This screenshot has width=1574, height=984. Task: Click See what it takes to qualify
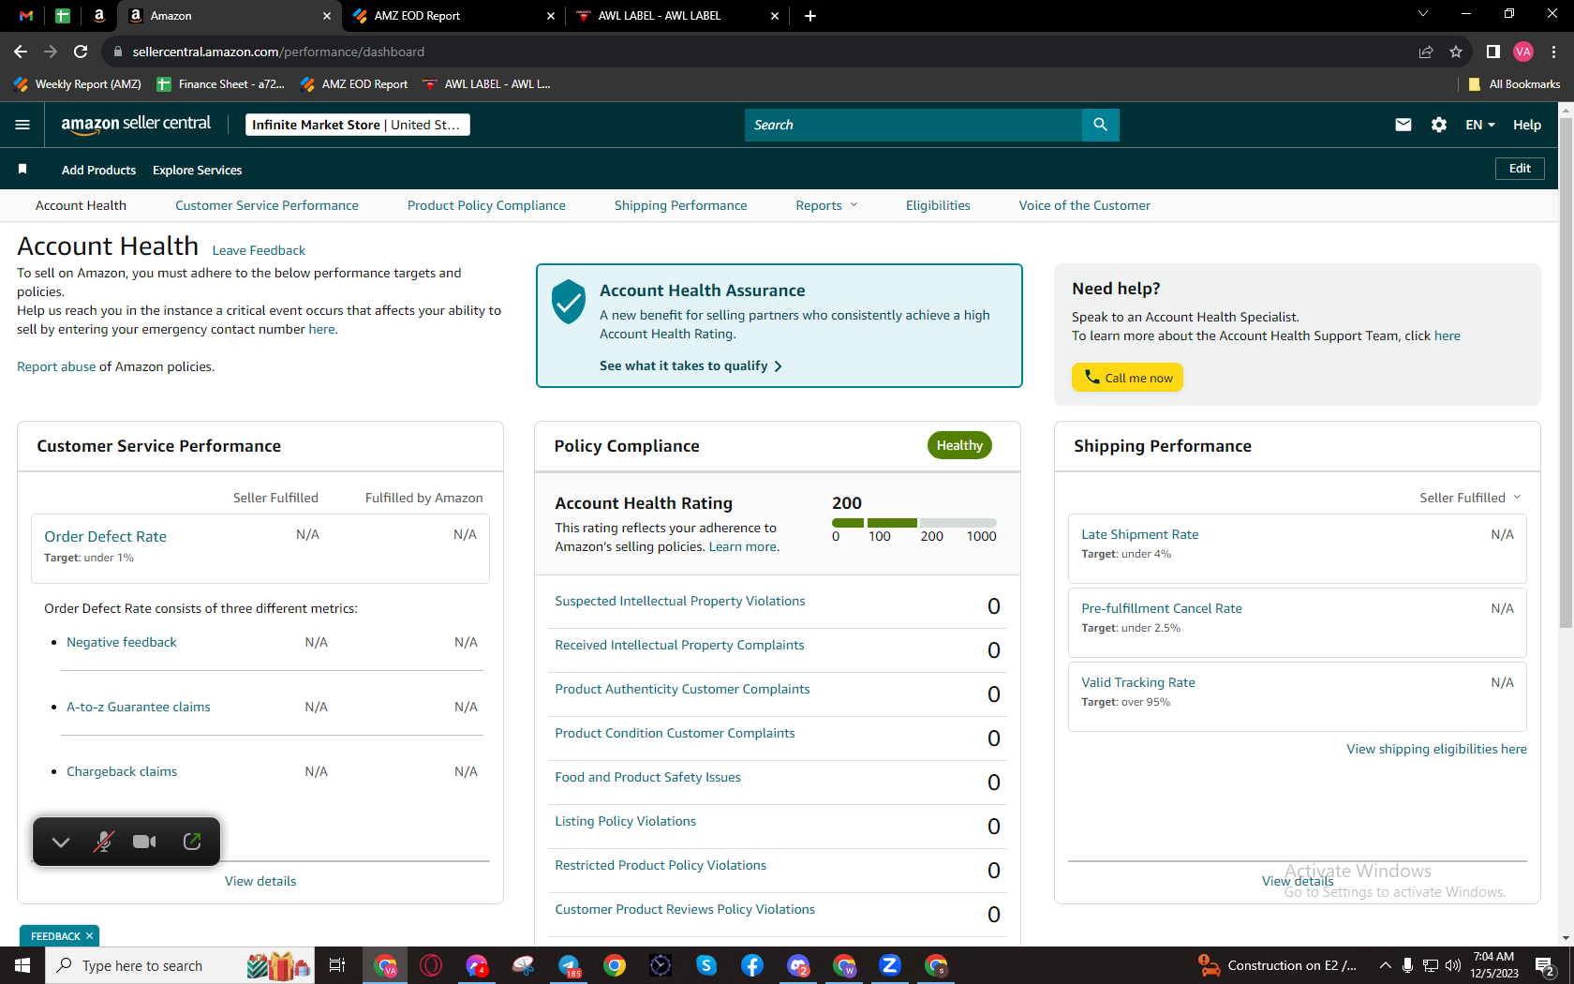tap(691, 365)
